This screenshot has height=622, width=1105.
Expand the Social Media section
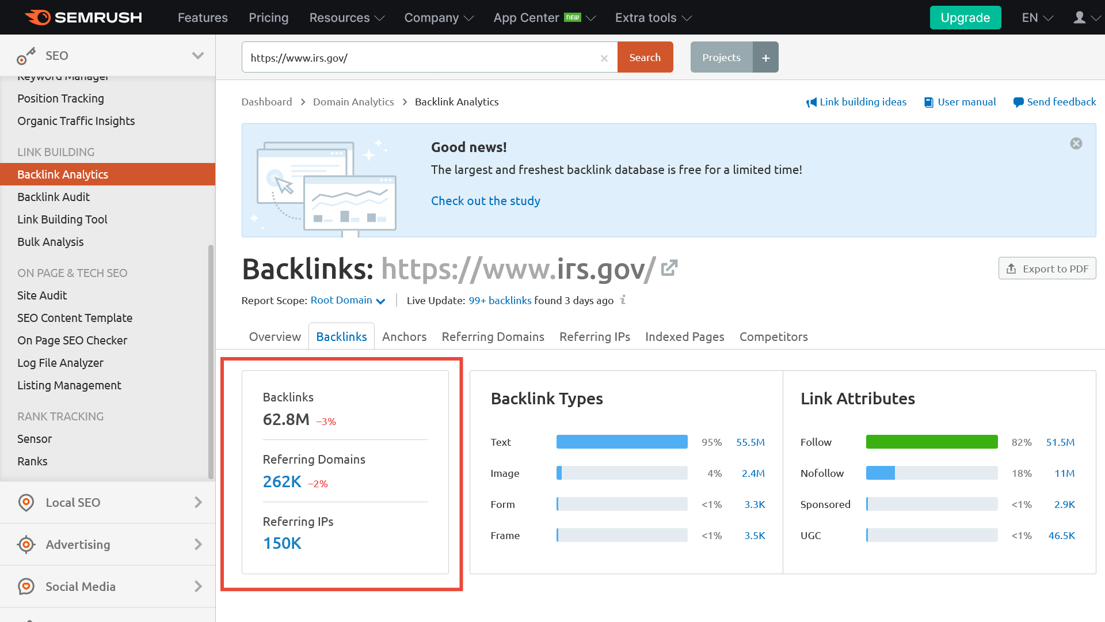(198, 586)
